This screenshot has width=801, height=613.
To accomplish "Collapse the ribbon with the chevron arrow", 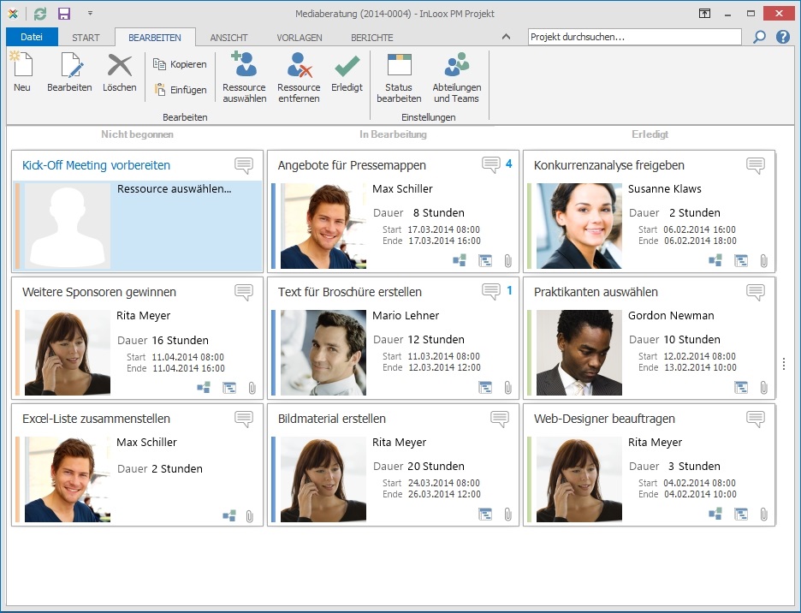I will (506, 37).
